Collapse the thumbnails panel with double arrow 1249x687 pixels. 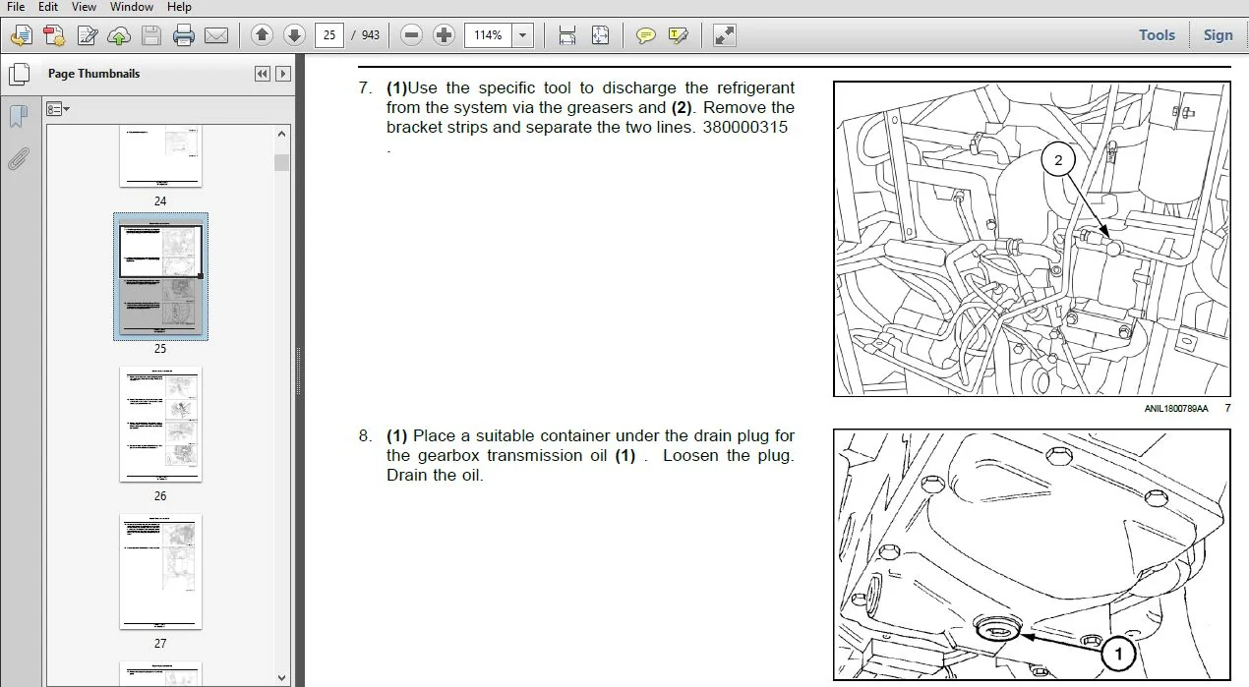point(262,74)
